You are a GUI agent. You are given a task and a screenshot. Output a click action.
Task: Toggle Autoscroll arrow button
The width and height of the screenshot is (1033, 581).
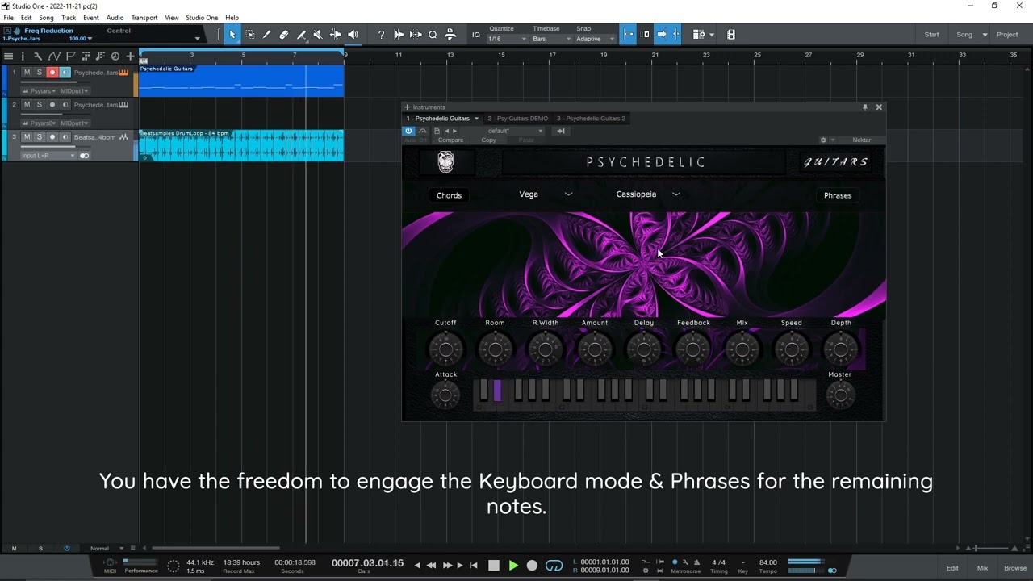click(661, 35)
